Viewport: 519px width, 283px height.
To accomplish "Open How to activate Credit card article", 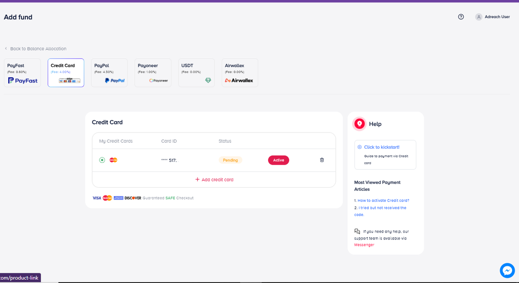I will [x=383, y=200].
